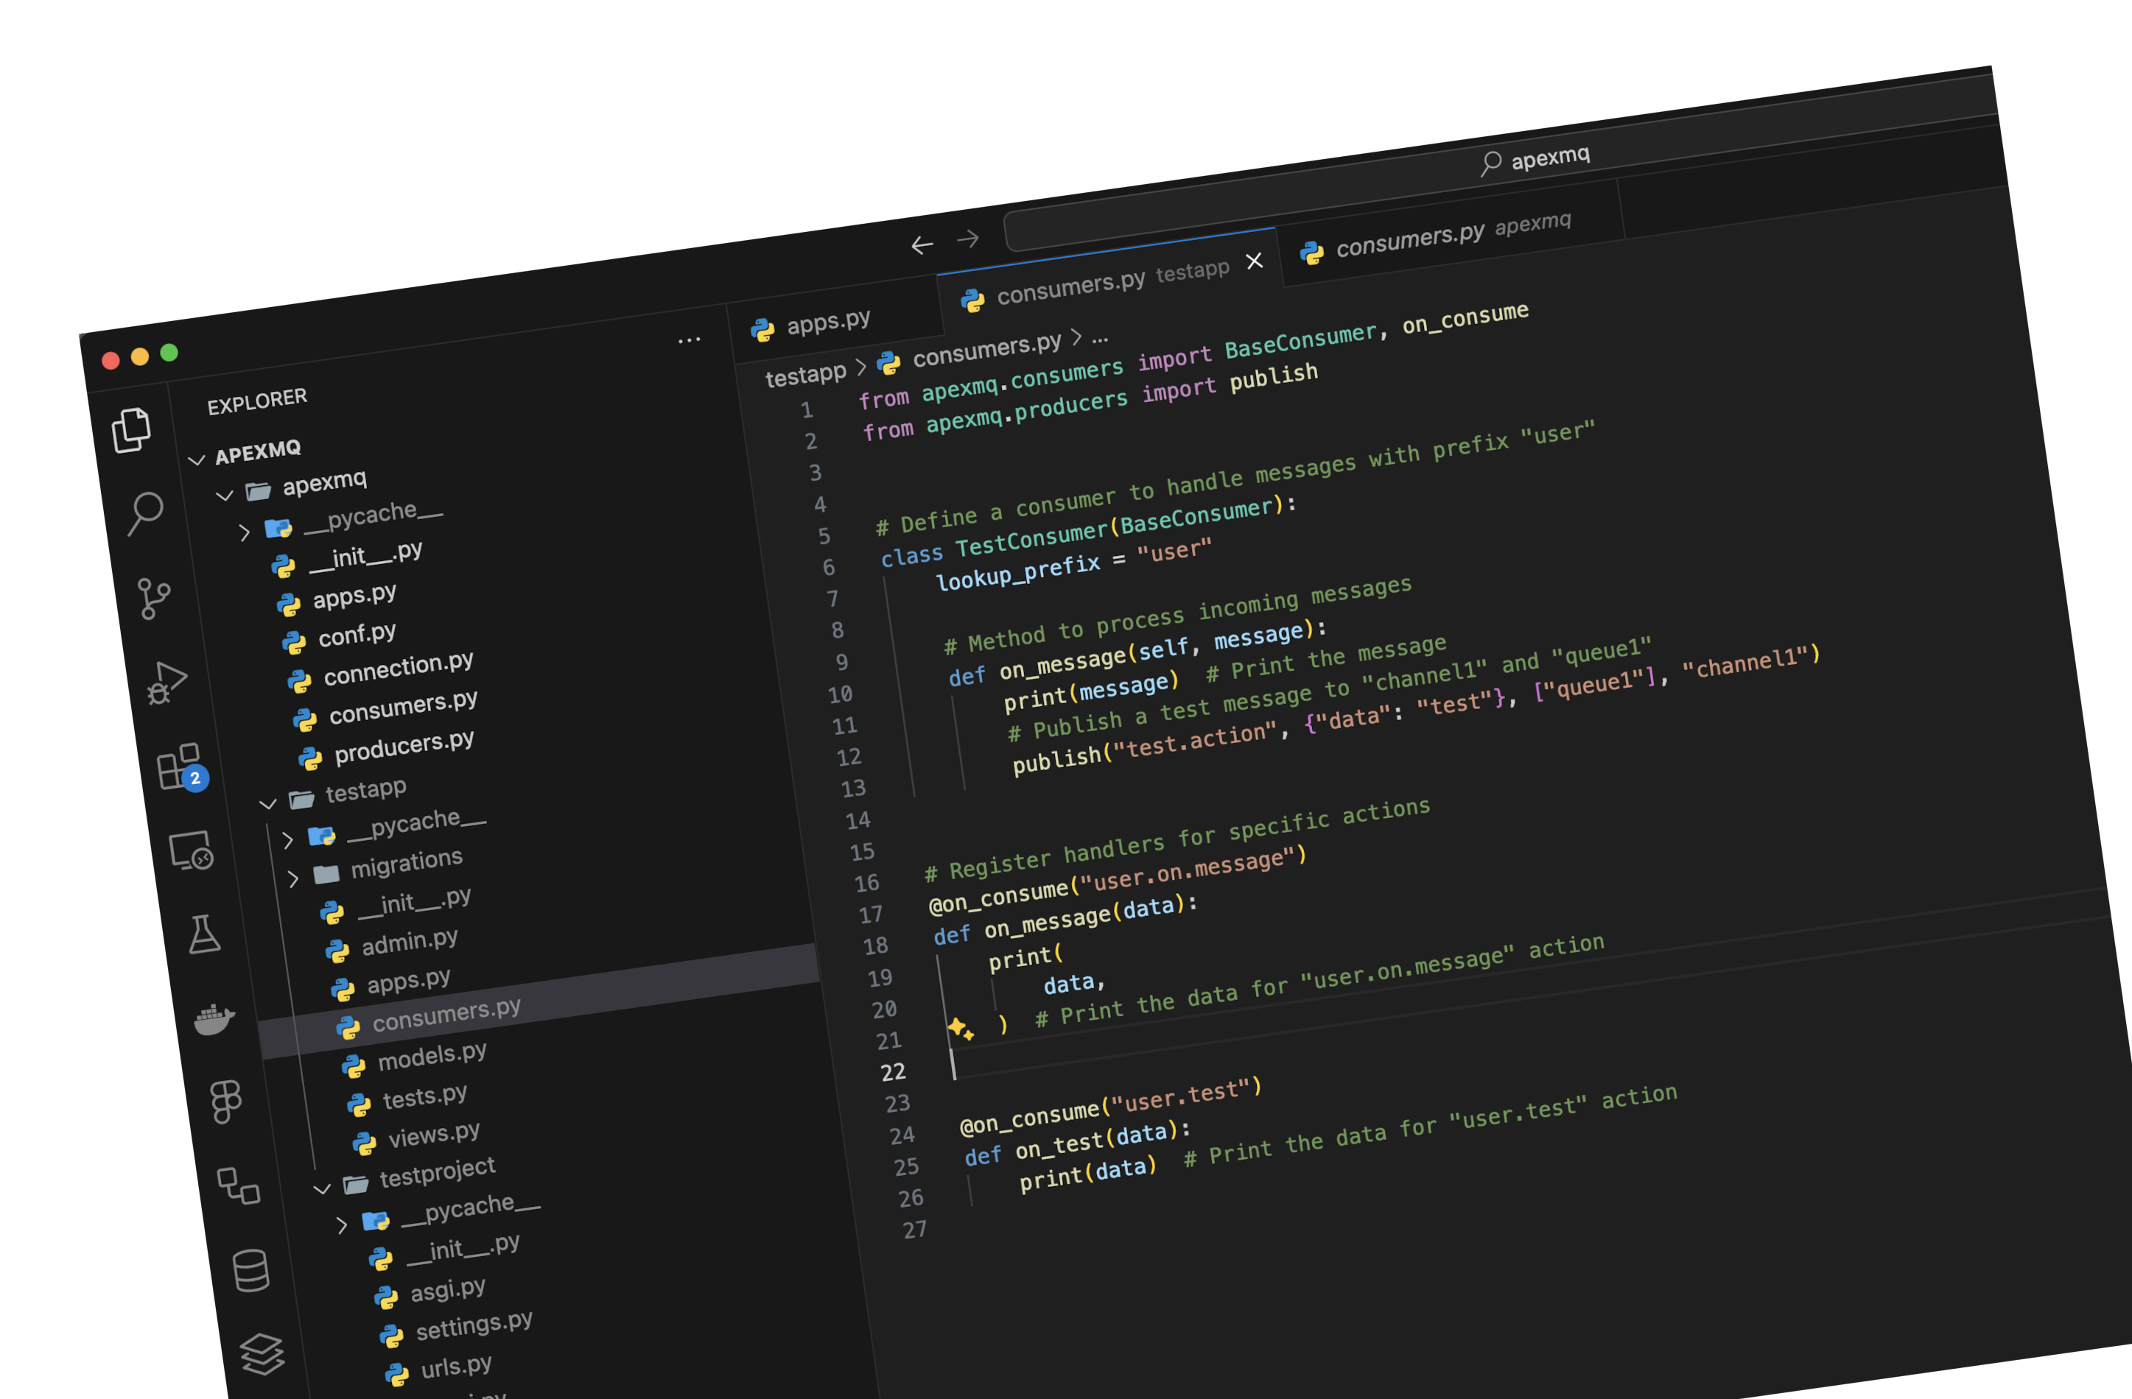The width and height of the screenshot is (2132, 1399).
Task: Click the TestConsumer class name
Action: (1032, 539)
